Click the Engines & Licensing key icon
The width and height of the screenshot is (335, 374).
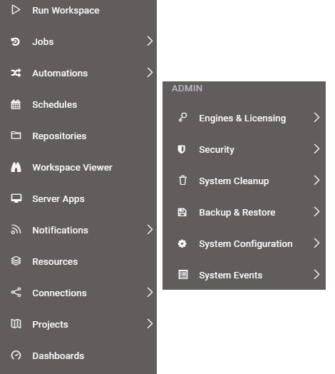pyautogui.click(x=182, y=118)
